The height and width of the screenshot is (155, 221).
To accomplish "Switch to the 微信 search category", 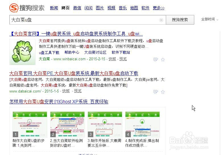I will click(77, 8).
